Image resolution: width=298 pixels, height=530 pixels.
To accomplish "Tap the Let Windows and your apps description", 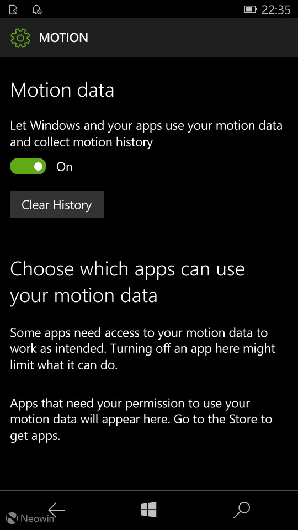I will (146, 134).
